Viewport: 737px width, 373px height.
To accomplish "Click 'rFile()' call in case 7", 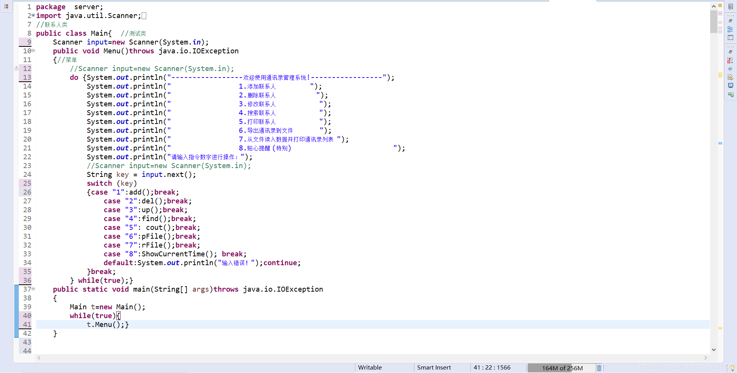I will (156, 245).
